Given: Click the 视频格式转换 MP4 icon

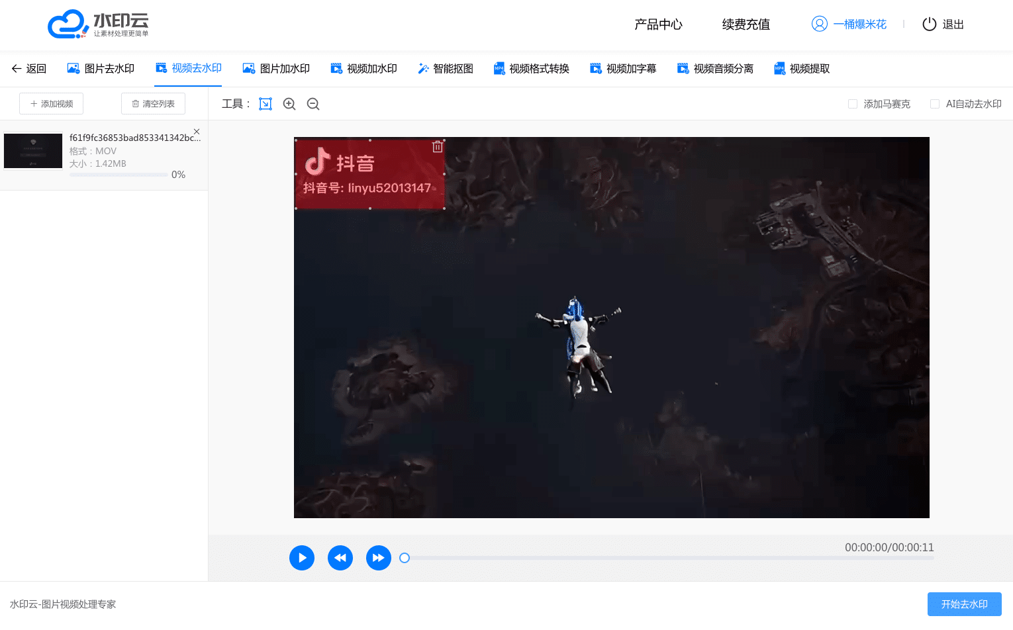Looking at the screenshot, I should (x=499, y=68).
